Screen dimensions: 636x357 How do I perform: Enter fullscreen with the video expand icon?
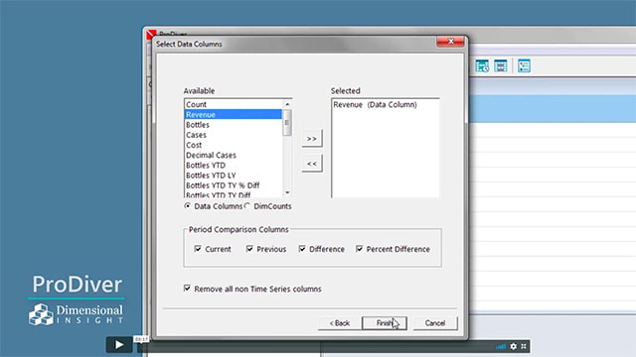[x=524, y=346]
